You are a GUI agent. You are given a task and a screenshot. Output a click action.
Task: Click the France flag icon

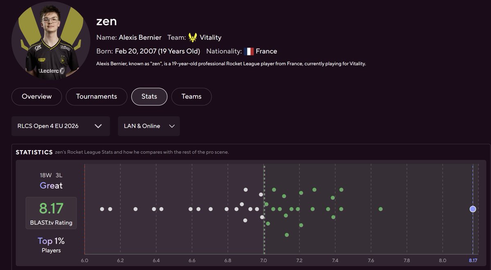(248, 51)
